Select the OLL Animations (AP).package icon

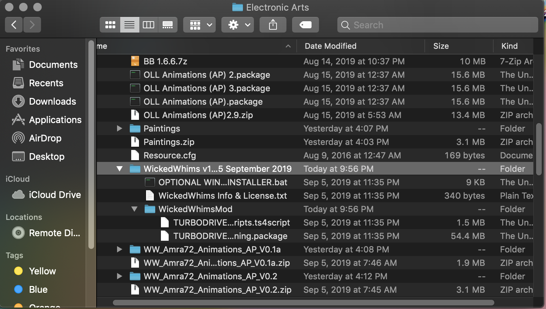135,101
